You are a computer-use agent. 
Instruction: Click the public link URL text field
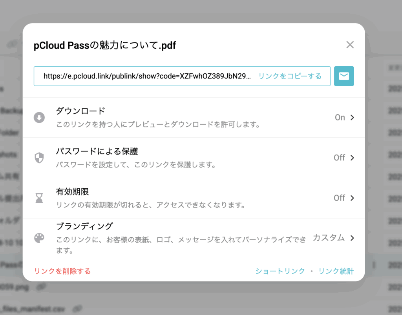pos(147,76)
